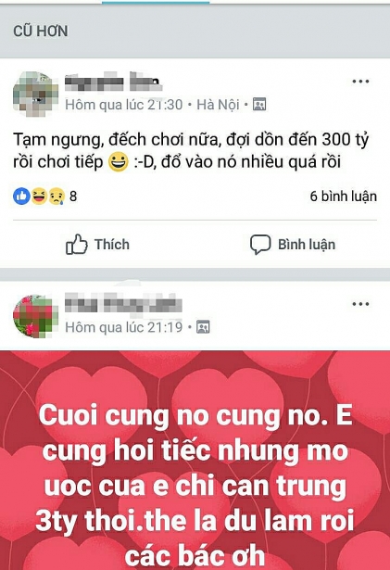
Task: Click the blue like reaction icon
Action: [22, 196]
